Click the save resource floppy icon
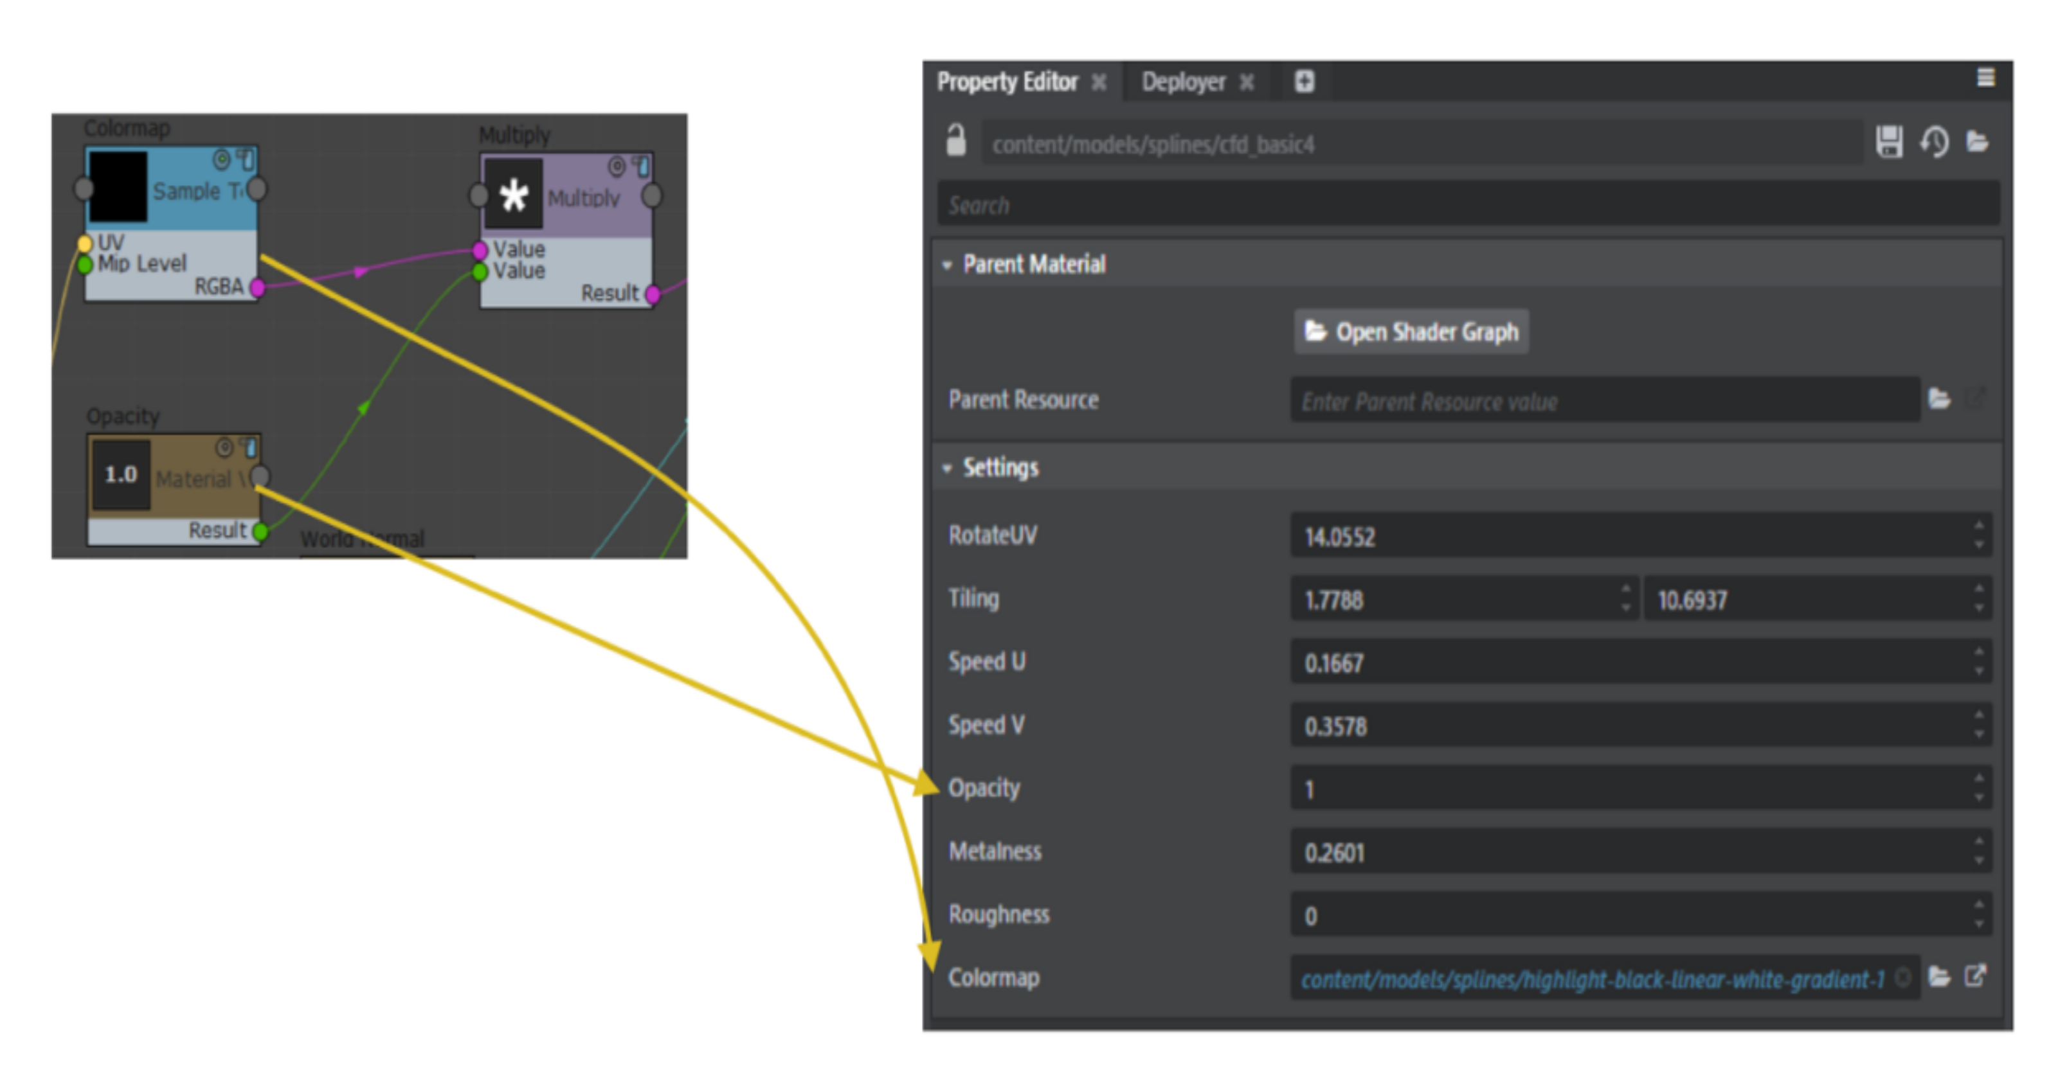The height and width of the screenshot is (1086, 2069). coord(1888,143)
